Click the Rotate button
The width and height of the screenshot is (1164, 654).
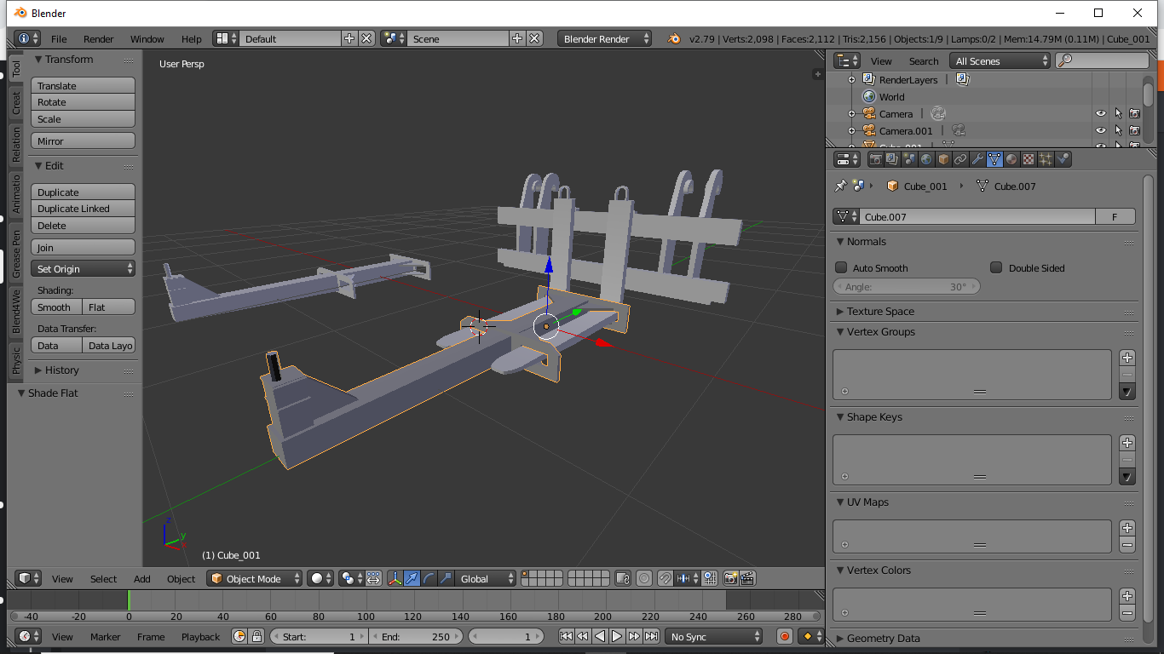tap(84, 102)
